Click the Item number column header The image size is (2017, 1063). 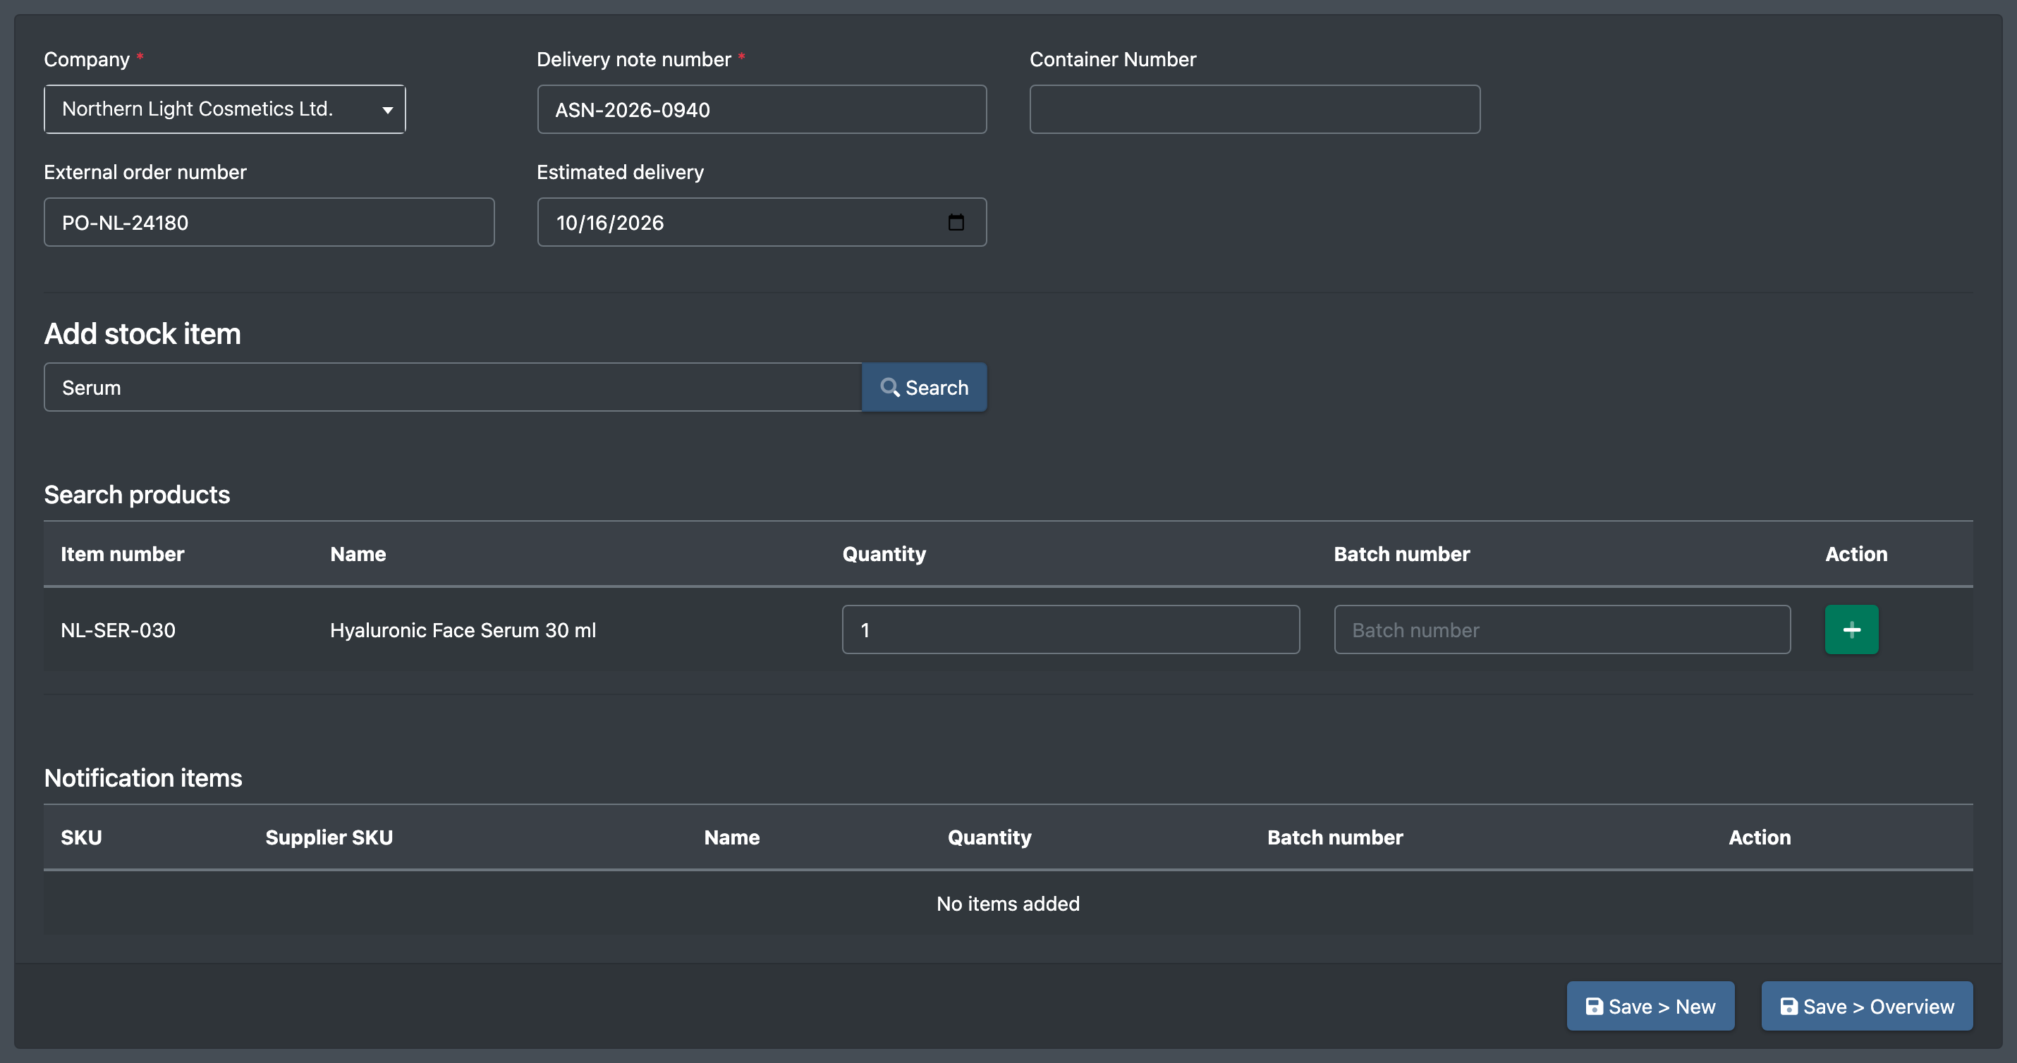click(122, 554)
